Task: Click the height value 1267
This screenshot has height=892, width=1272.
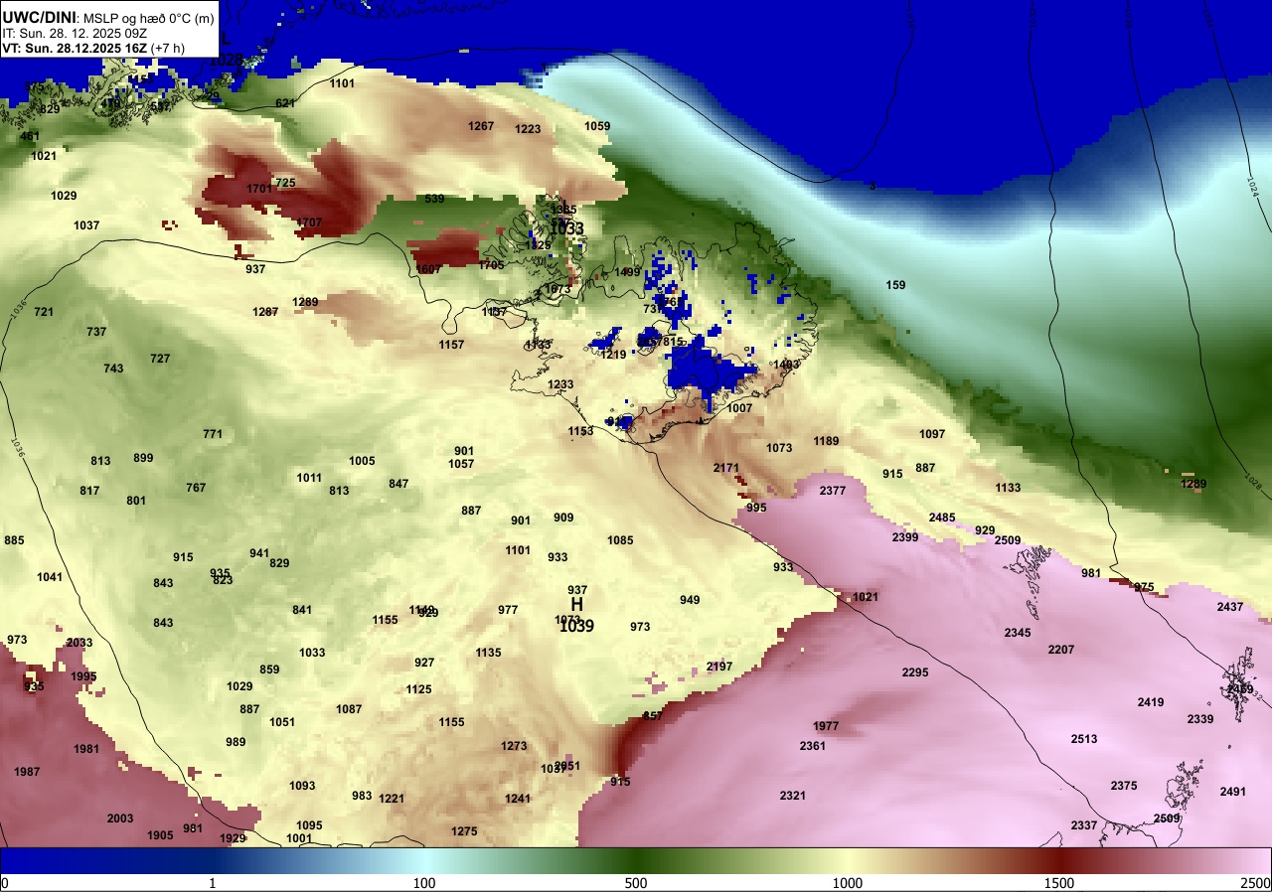Action: coord(481,126)
